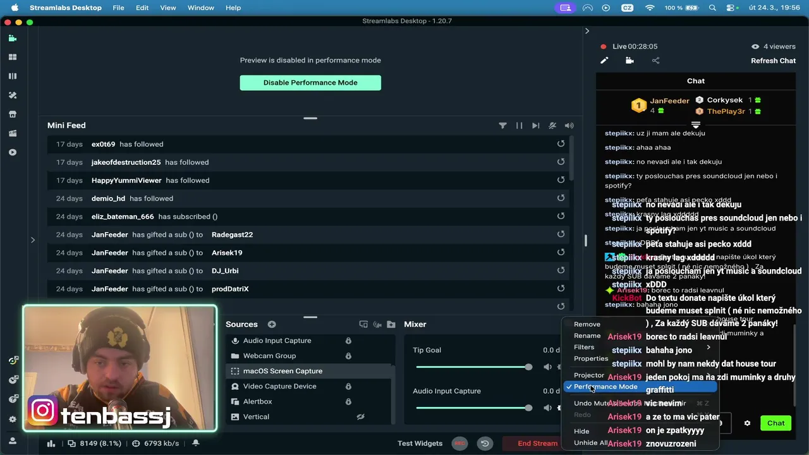Screen dimensions: 809x455
Task: Mute Audio Input Capture in the Mixer
Action: tap(547, 408)
